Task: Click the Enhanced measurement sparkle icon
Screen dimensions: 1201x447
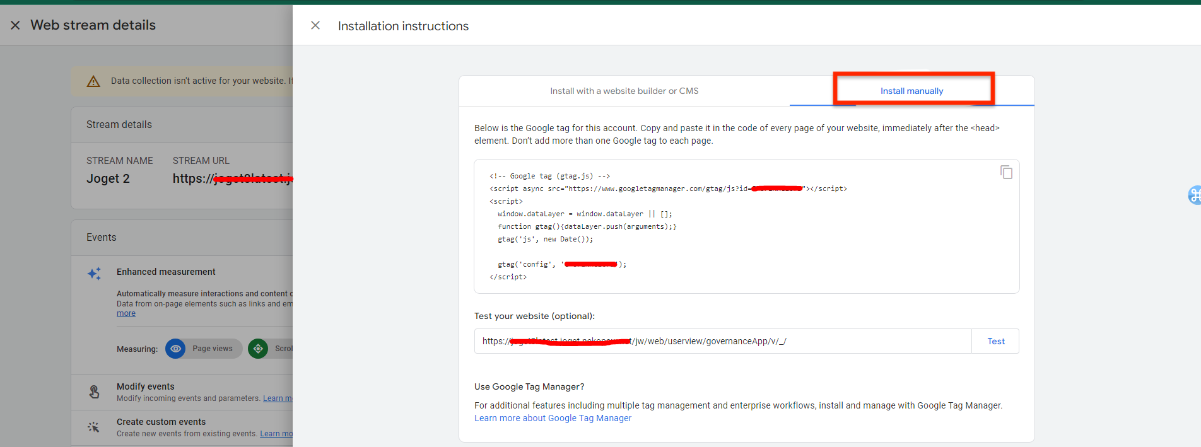Action: pyautogui.click(x=94, y=274)
